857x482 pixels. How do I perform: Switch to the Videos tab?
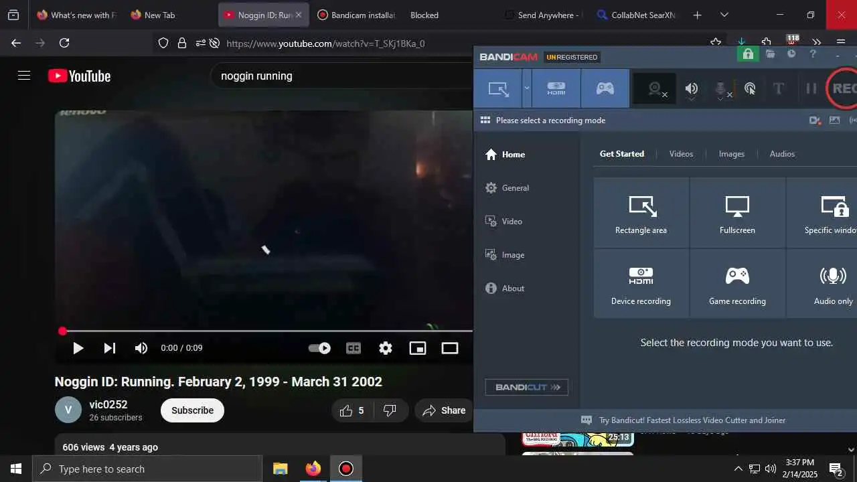coord(681,154)
